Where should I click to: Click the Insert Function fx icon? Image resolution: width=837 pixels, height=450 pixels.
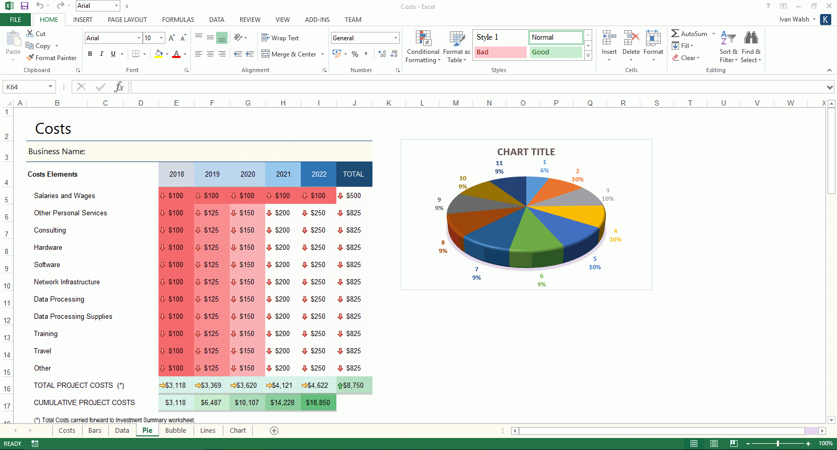pyautogui.click(x=119, y=87)
